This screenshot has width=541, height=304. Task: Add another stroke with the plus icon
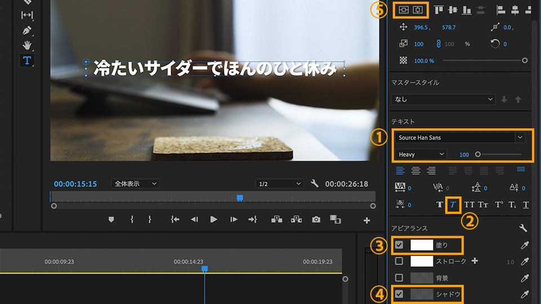point(475,261)
